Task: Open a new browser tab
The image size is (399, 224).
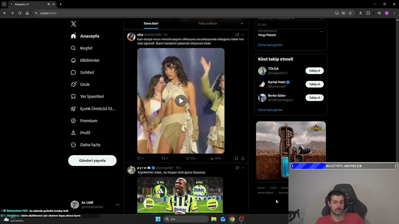Action: tap(60, 4)
